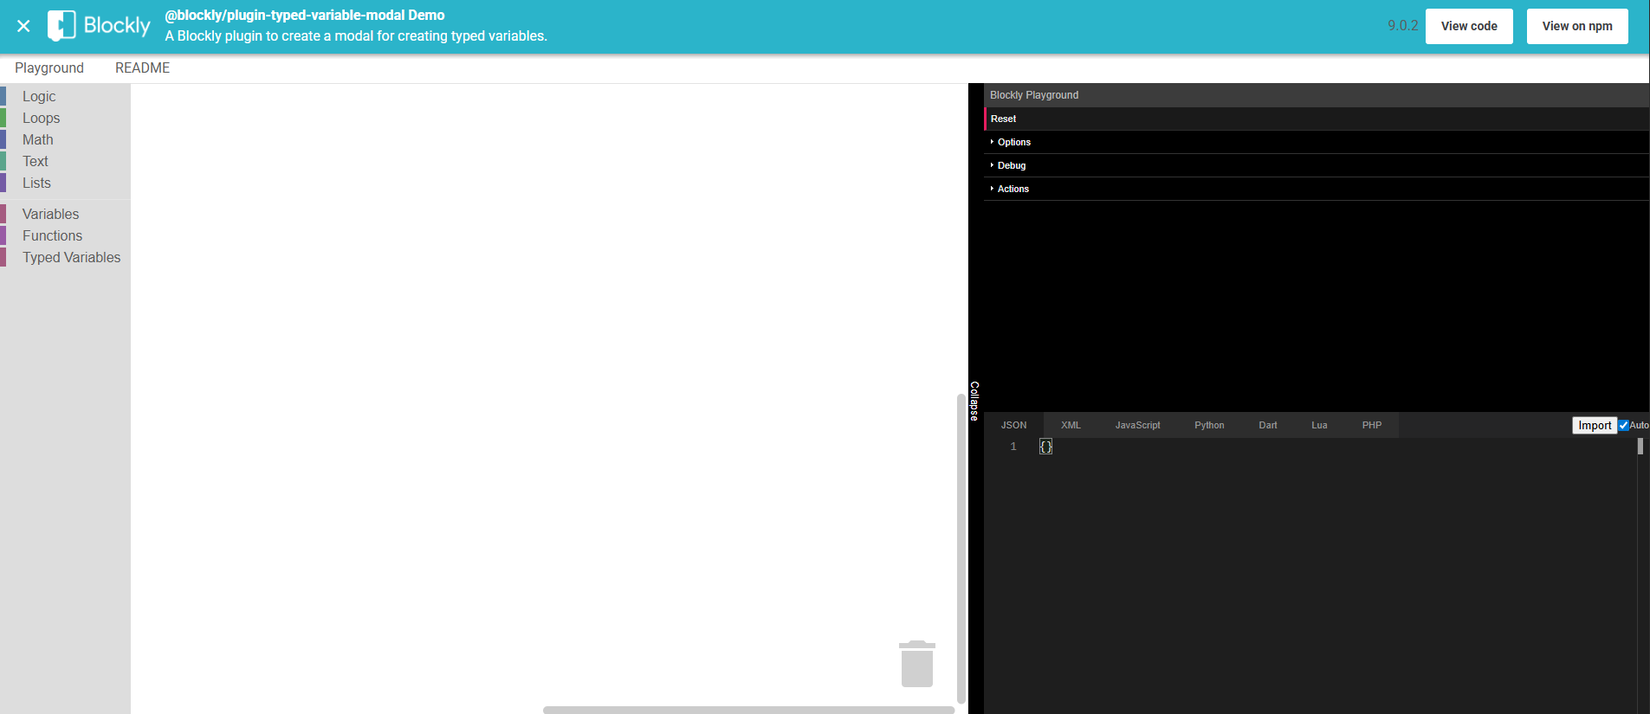Click the version number 9.0.2
1650x714 pixels.
[x=1402, y=26]
